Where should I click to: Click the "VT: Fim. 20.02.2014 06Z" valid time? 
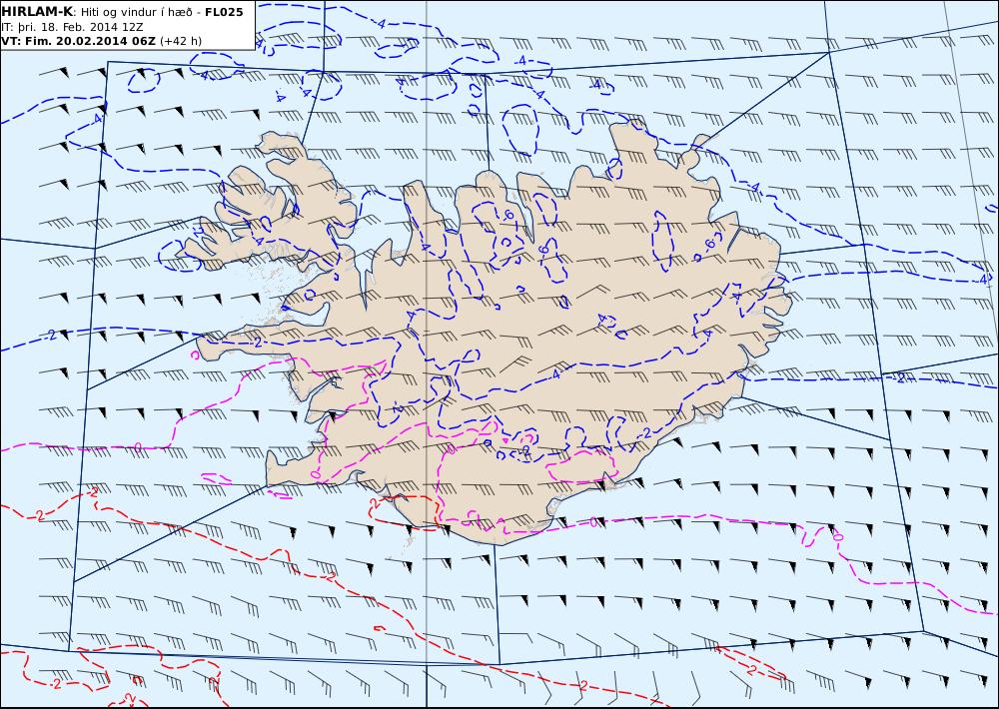[78, 41]
